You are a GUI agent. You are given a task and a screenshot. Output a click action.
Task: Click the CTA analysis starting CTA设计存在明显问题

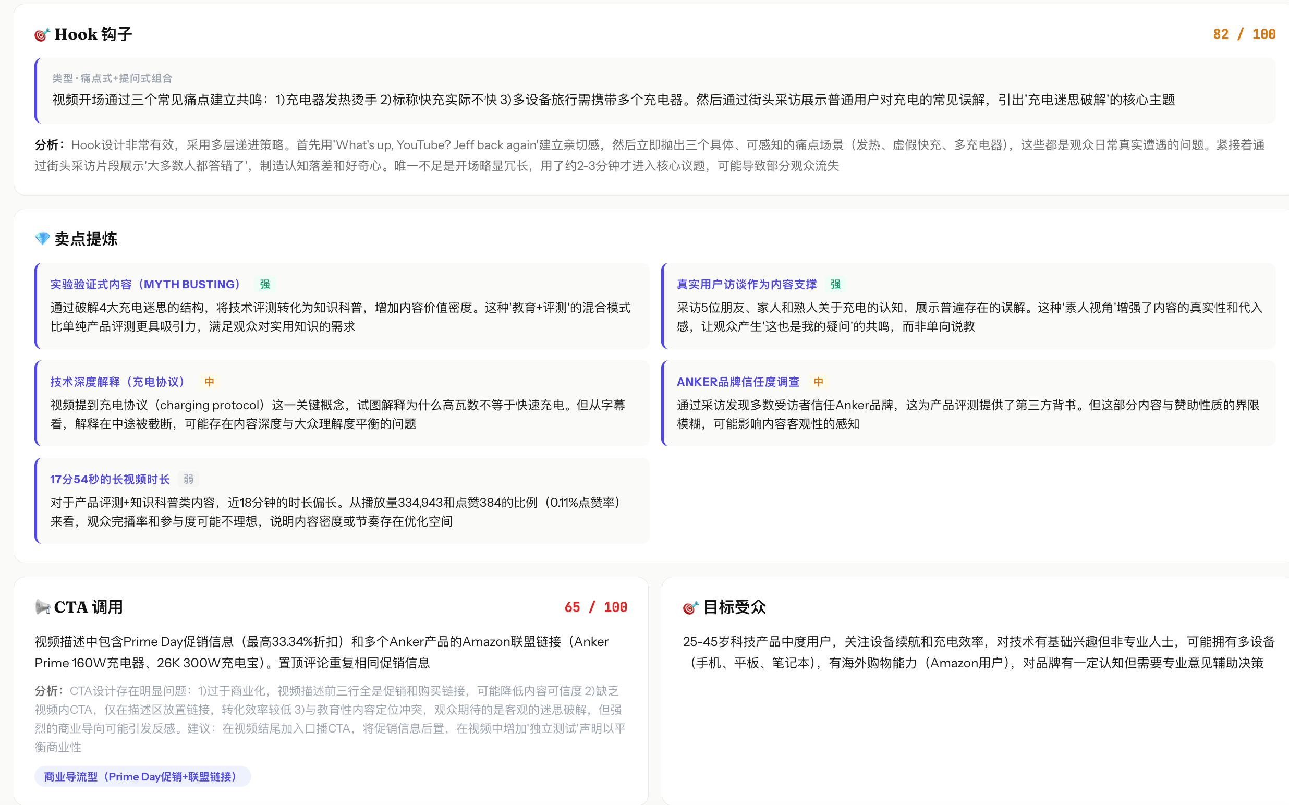(330, 719)
